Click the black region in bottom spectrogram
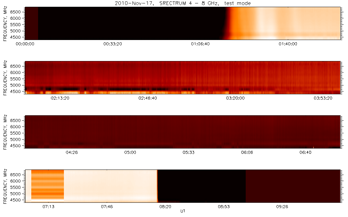348x217 pixels. point(202,186)
